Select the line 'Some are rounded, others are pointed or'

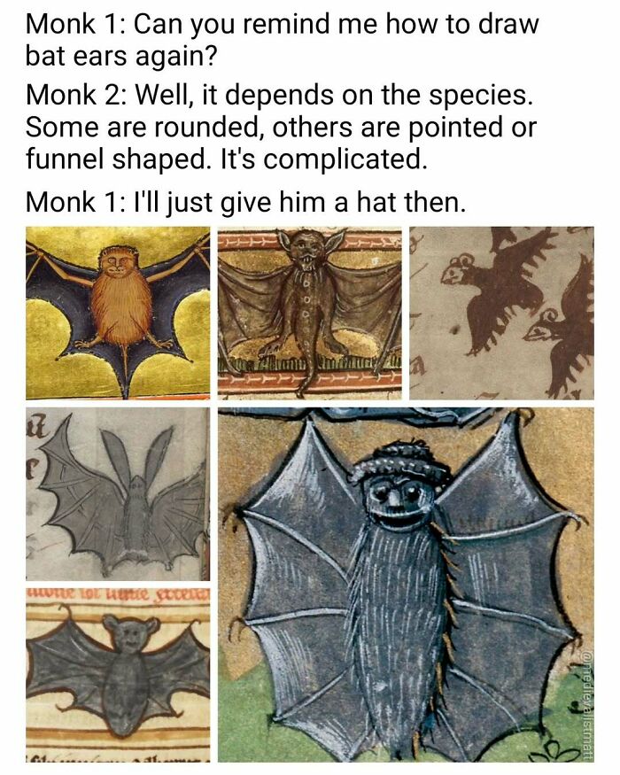click(x=281, y=127)
